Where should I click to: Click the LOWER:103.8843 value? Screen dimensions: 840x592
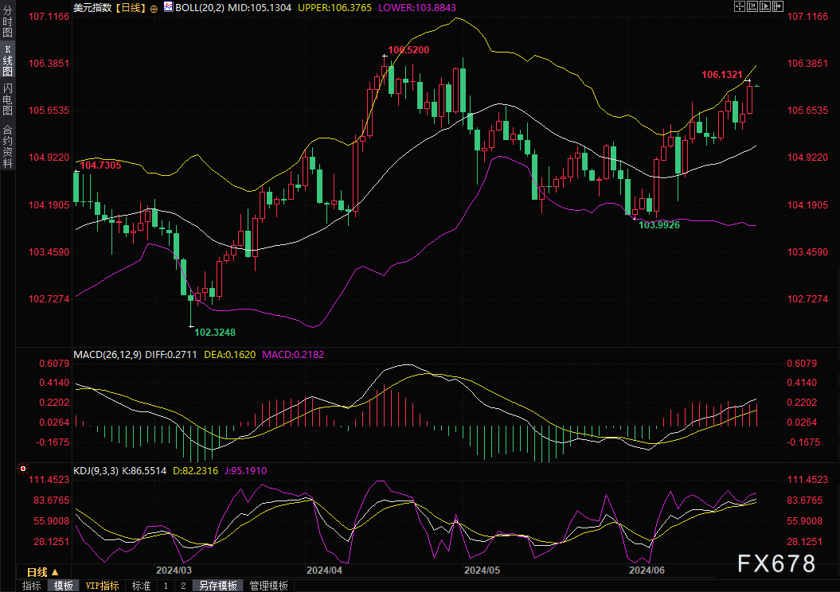point(416,7)
